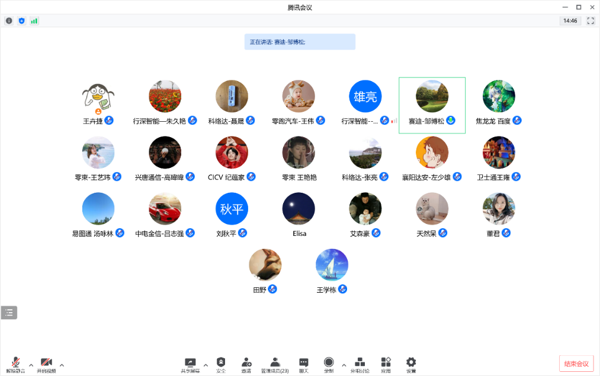The height and width of the screenshot is (376, 600).
Task: Select 零束 王艳艳 avatar
Action: pos(299,153)
